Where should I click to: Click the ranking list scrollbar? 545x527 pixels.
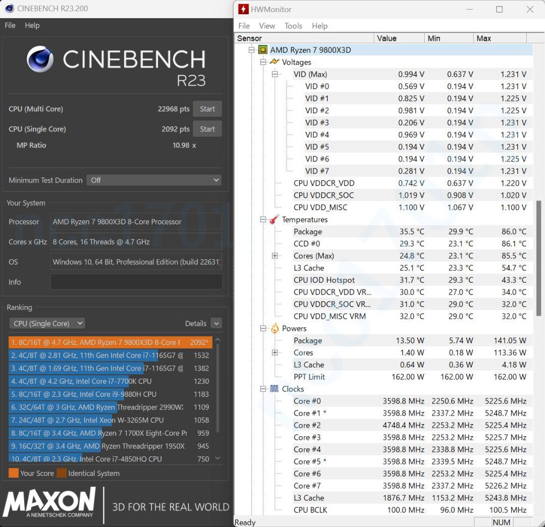(218, 388)
